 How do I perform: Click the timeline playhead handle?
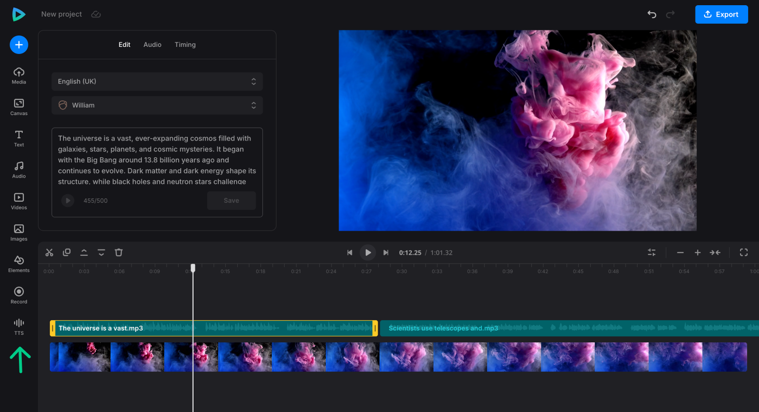point(193,268)
